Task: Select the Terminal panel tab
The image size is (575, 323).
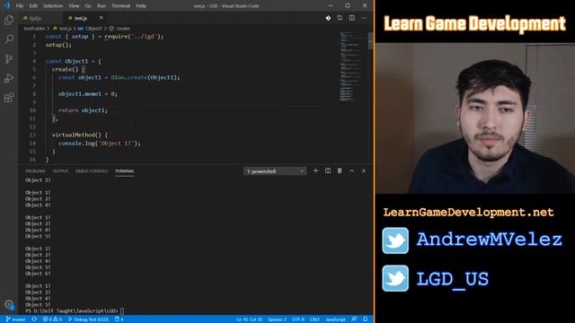Action: pos(125,171)
